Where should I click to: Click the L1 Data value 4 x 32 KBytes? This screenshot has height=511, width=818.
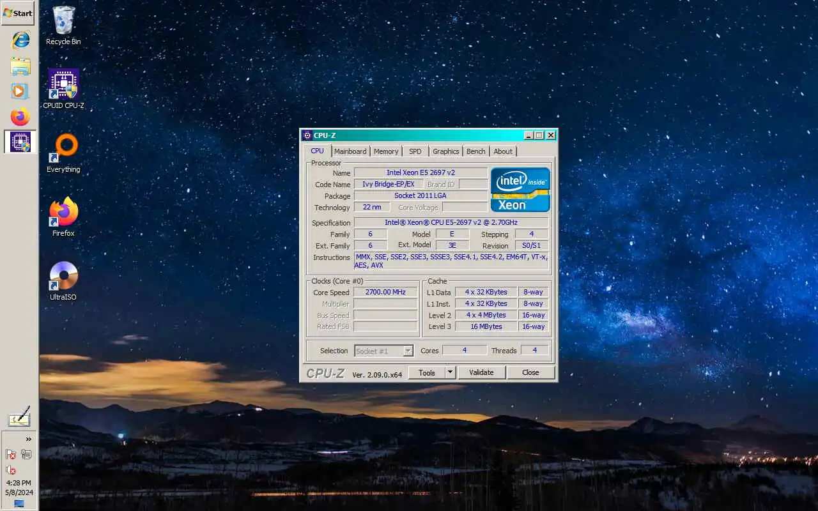click(x=486, y=292)
